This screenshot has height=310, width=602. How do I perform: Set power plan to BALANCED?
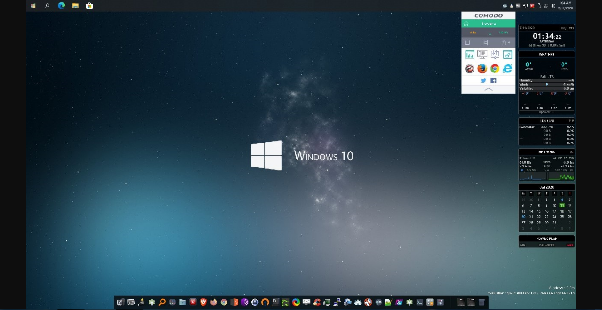pos(546,245)
